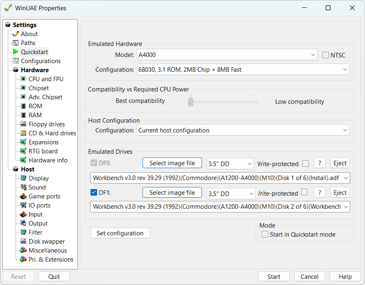Click the CD & Hard drives icon
Screen dimensions: 365x285
[x=23, y=133]
